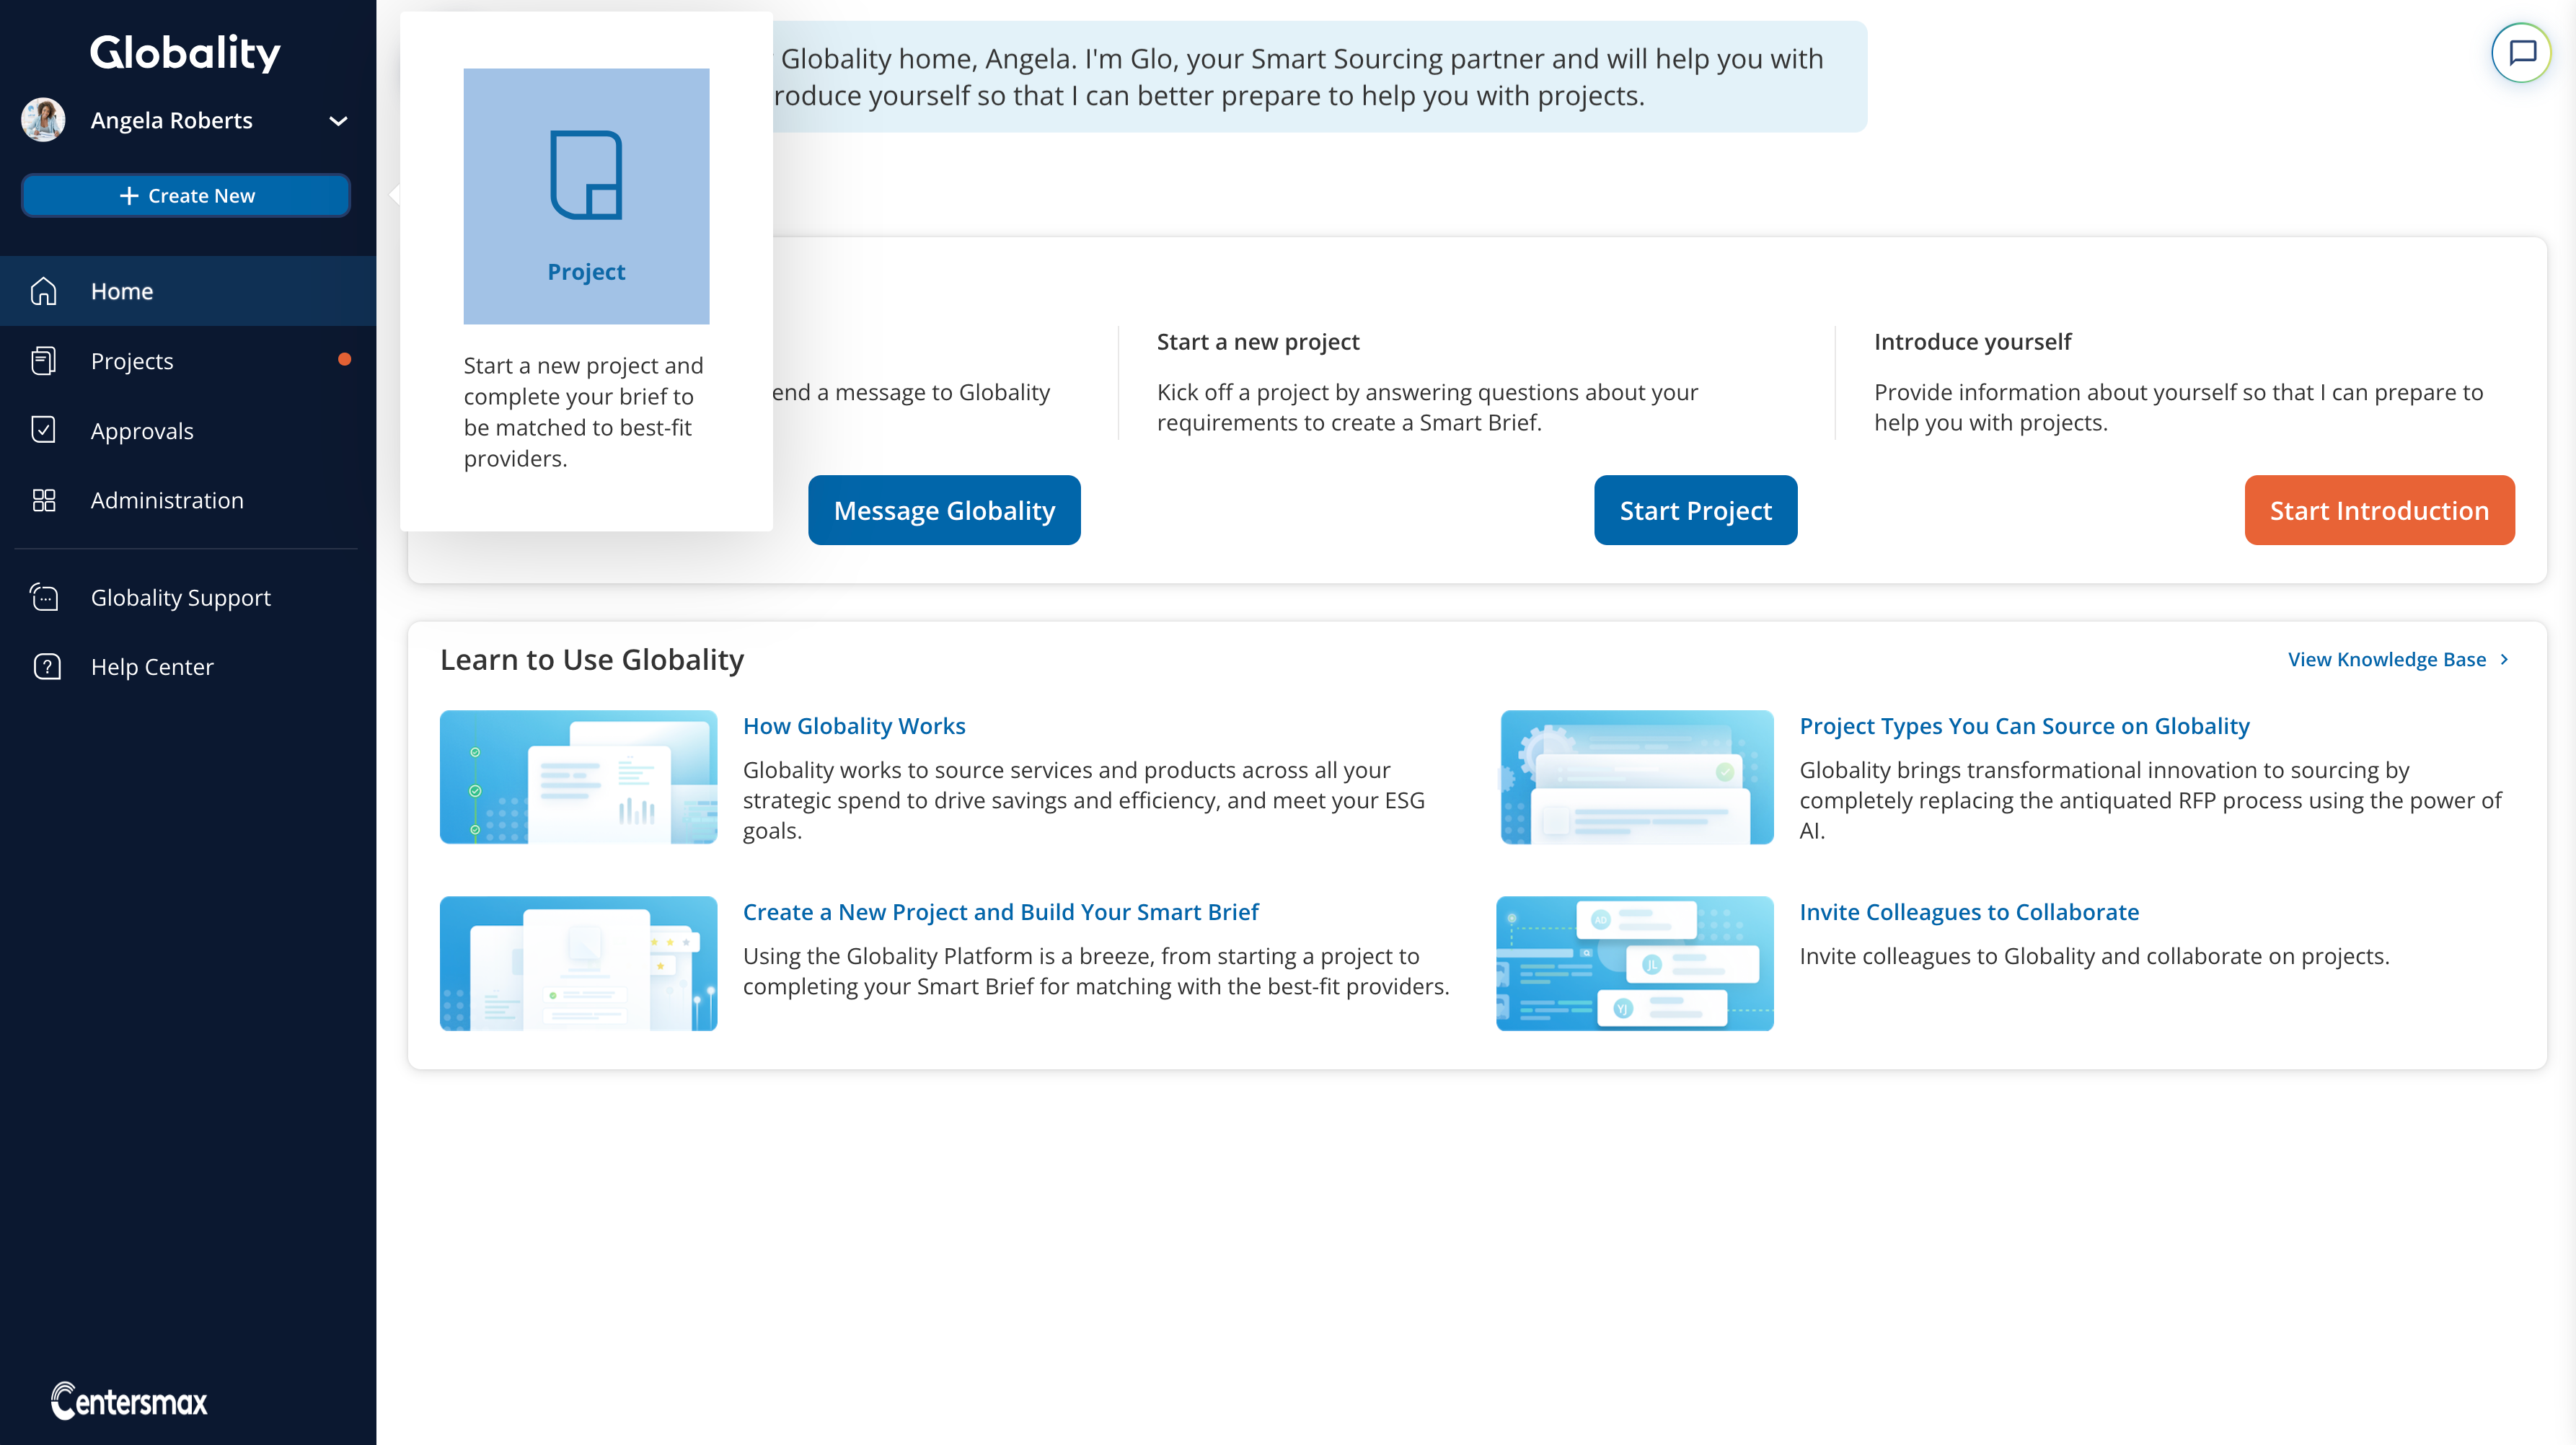Viewport: 2576px width, 1445px height.
Task: Click the Message Globality button
Action: point(943,510)
